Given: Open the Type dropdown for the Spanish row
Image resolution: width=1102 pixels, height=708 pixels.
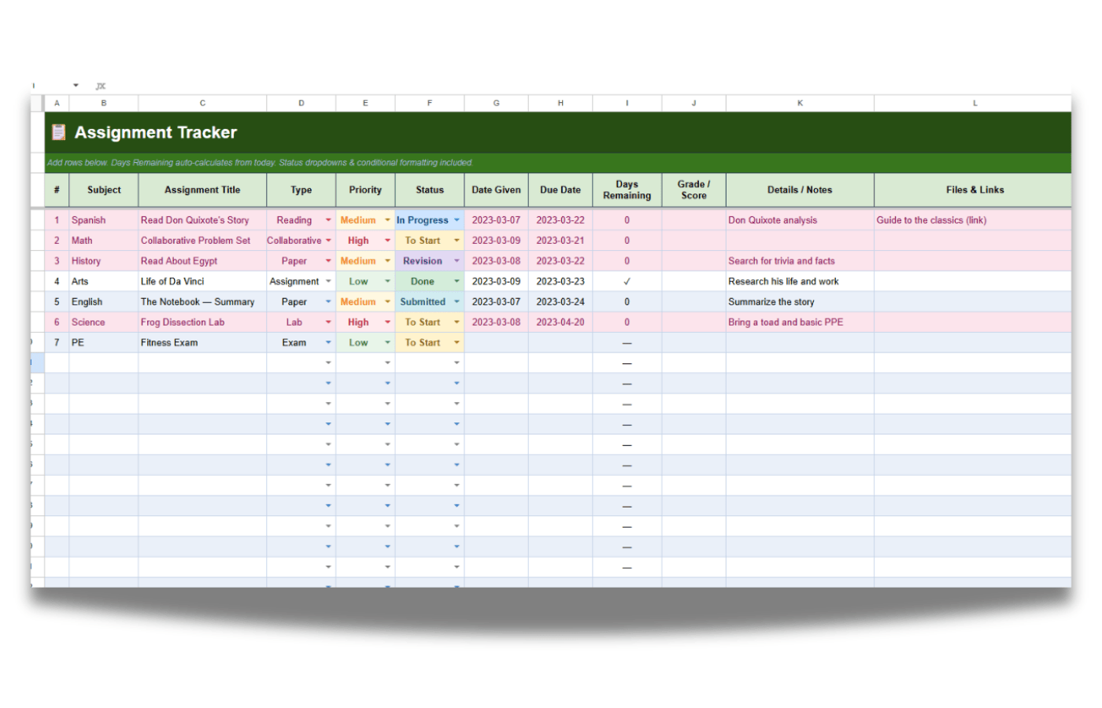Looking at the screenshot, I should point(328,220).
